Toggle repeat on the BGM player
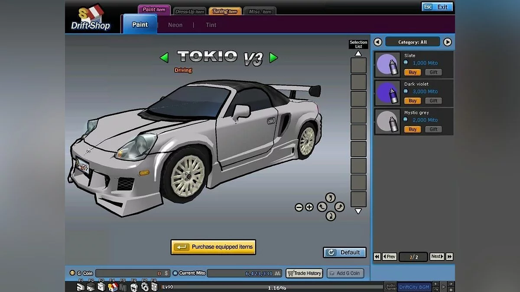The image size is (520, 292). tap(436, 289)
